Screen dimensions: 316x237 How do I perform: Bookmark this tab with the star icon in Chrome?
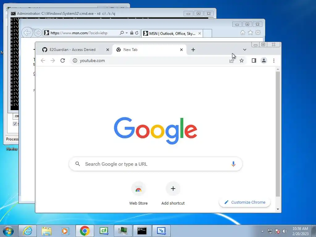point(242,60)
